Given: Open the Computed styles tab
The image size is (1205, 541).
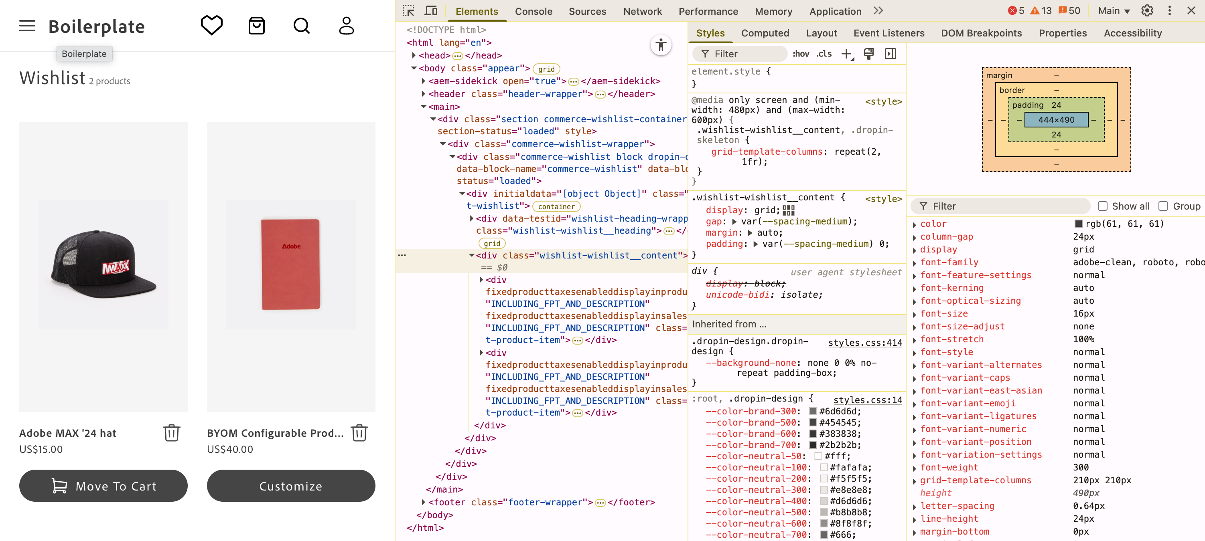Looking at the screenshot, I should point(765,33).
